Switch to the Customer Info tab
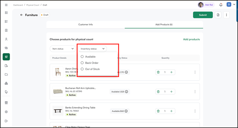 tap(86, 24)
